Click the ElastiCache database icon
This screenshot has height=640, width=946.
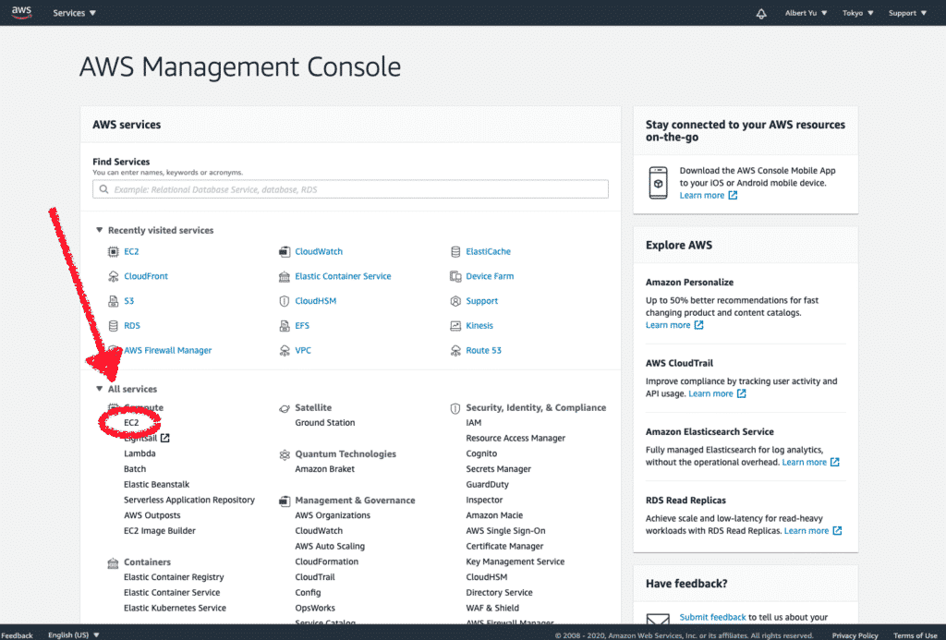pos(455,251)
